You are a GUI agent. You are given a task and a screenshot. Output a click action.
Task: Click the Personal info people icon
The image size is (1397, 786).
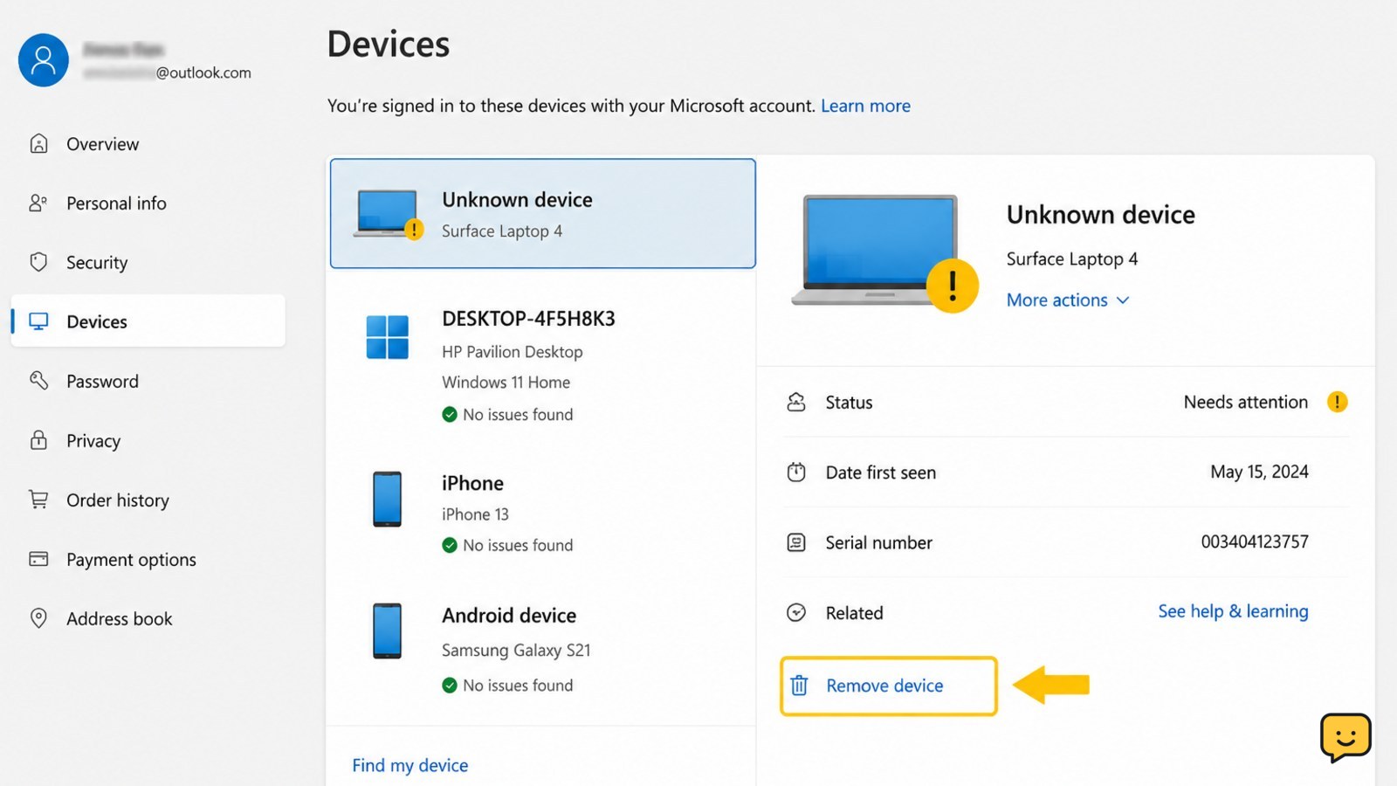click(38, 203)
